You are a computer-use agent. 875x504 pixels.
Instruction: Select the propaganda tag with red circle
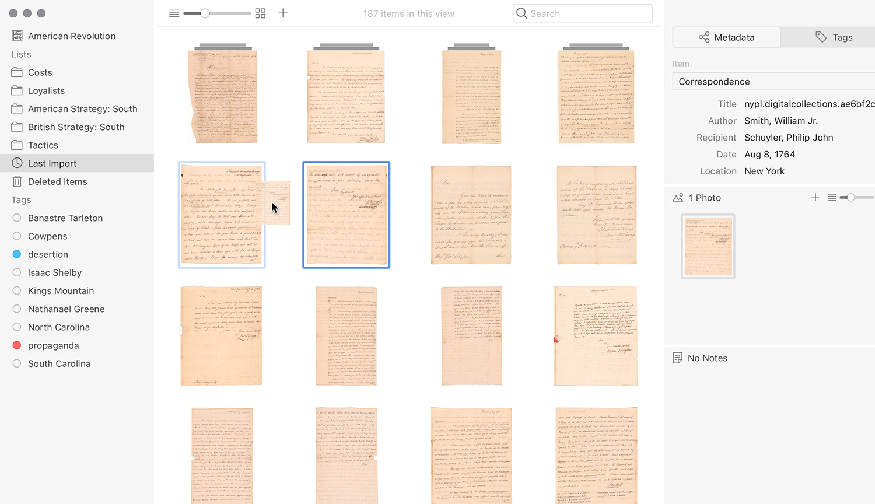click(53, 345)
